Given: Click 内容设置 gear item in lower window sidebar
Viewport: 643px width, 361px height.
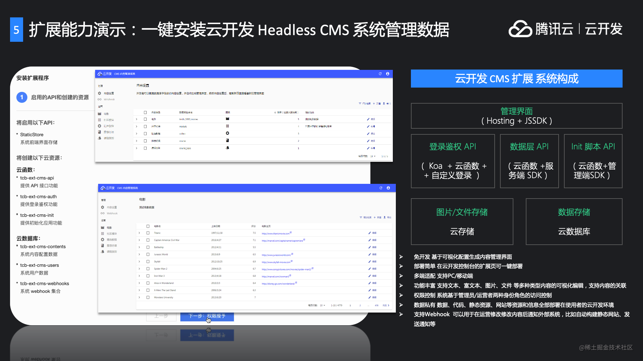Looking at the screenshot, I should point(109,208).
